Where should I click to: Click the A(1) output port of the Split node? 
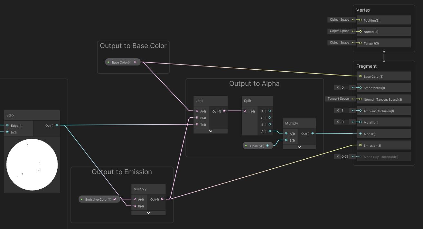[269, 131]
